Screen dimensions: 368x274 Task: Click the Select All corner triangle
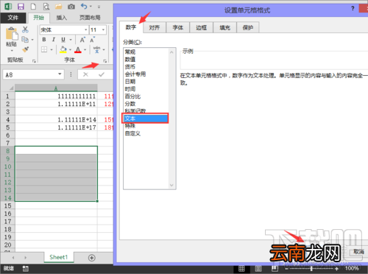point(11,88)
